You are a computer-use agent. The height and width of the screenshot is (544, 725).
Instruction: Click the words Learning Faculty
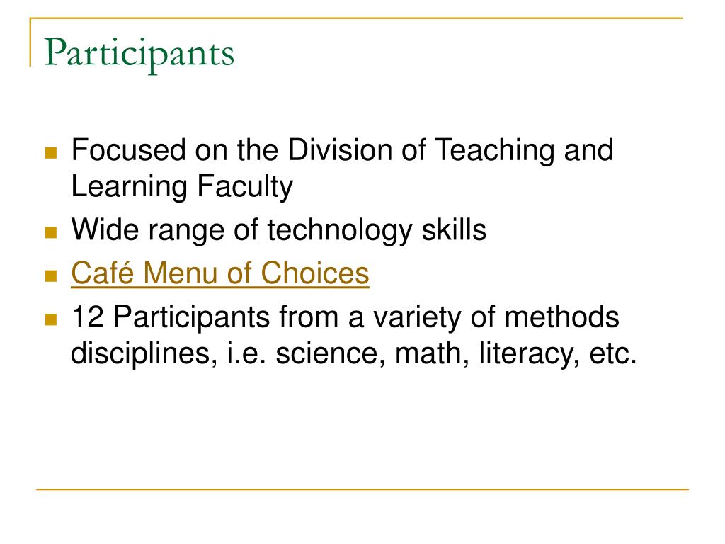point(182,187)
